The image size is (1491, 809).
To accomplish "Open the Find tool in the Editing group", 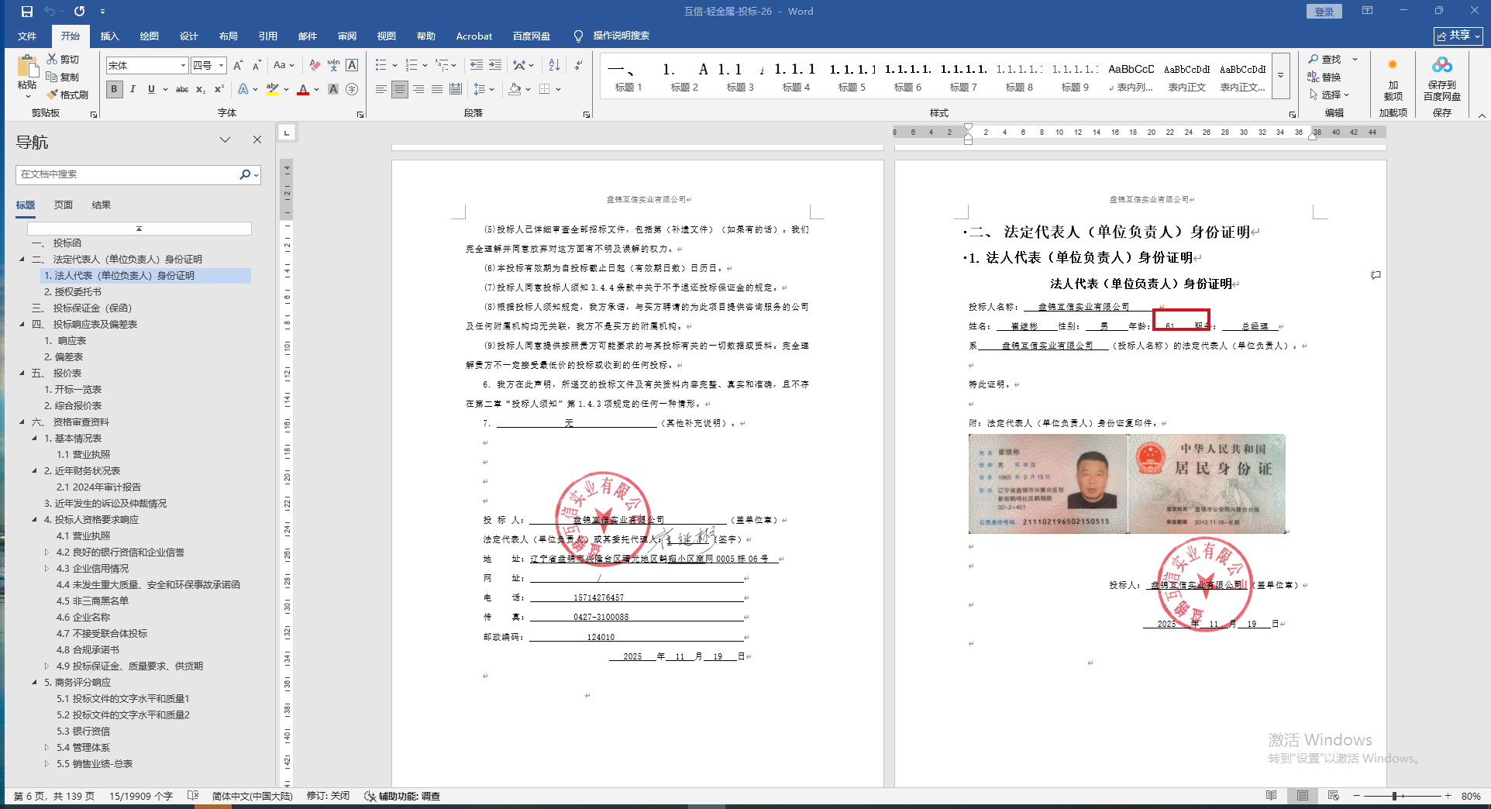I will [1325, 60].
